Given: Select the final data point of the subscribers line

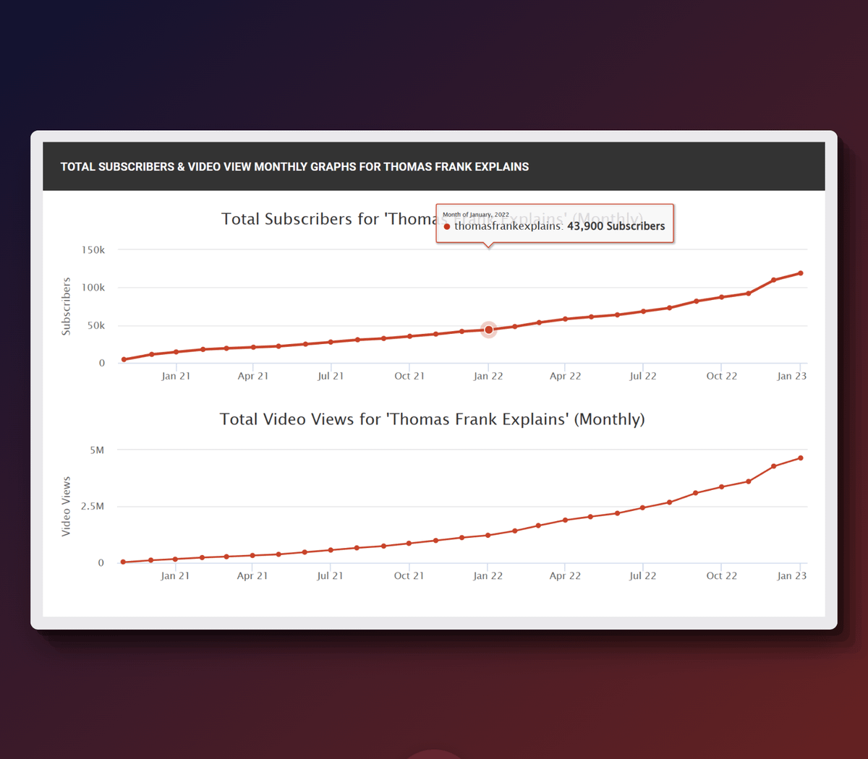Looking at the screenshot, I should pos(801,273).
